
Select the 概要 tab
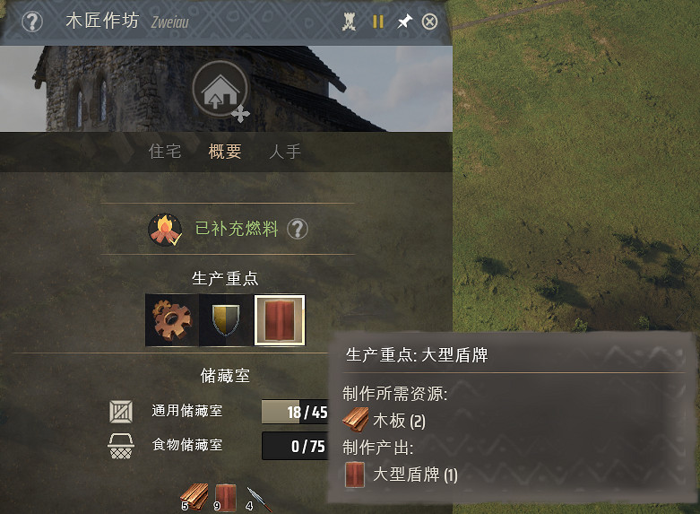(x=225, y=152)
